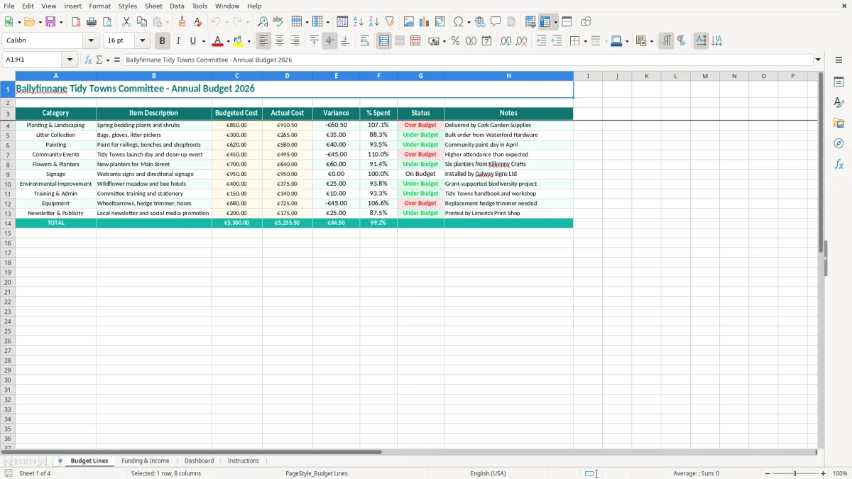The image size is (852, 479).
Task: Toggle Bold formatting button
Action: tap(163, 41)
